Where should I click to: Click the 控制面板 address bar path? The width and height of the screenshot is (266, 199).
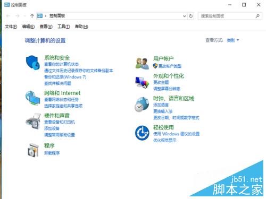coord(57,16)
